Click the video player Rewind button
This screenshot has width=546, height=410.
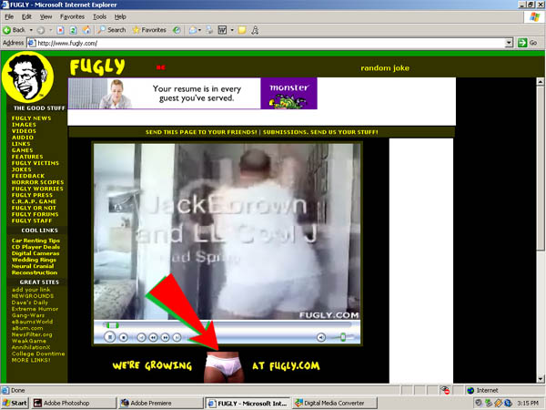point(153,337)
